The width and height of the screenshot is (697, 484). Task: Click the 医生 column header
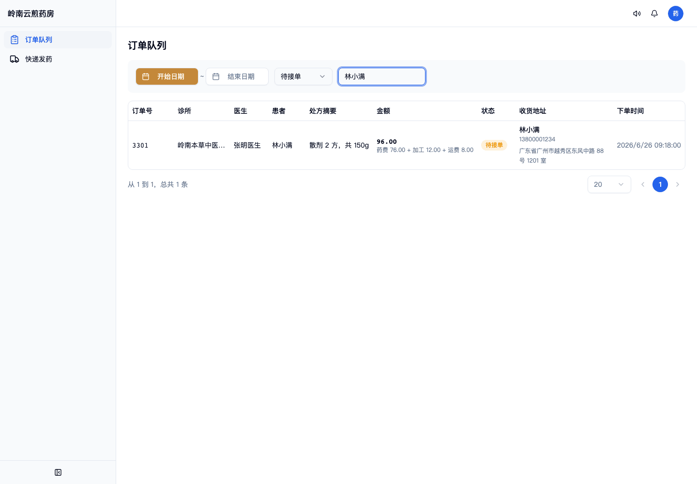coord(241,111)
